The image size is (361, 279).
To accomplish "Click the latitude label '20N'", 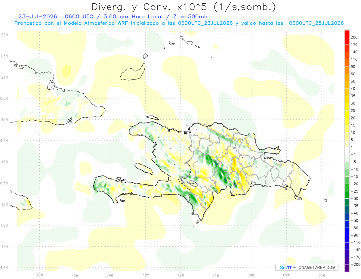I will pos(4,119).
